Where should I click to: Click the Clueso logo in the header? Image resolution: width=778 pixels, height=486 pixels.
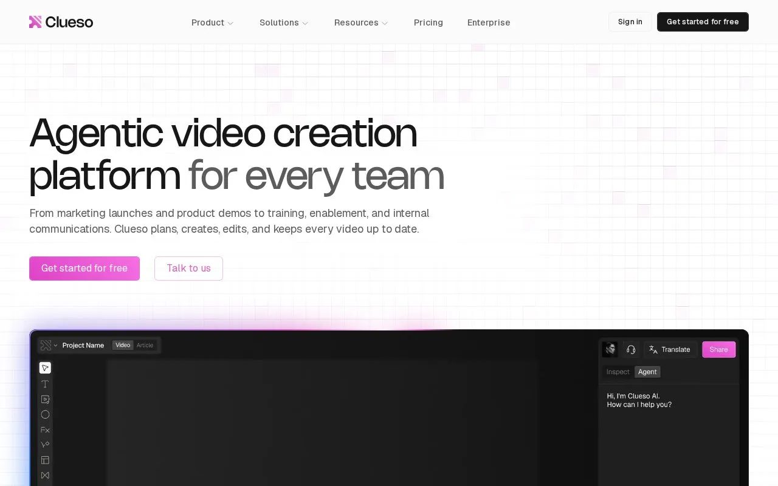click(x=61, y=22)
